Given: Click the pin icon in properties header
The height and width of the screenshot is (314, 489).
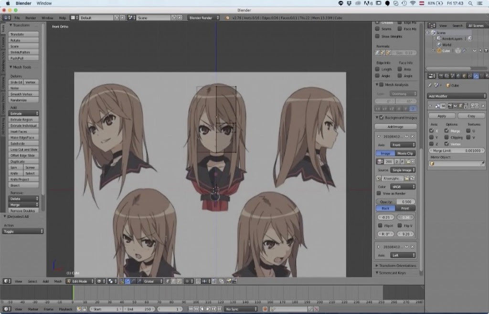Looking at the screenshot, I should click(x=430, y=85).
